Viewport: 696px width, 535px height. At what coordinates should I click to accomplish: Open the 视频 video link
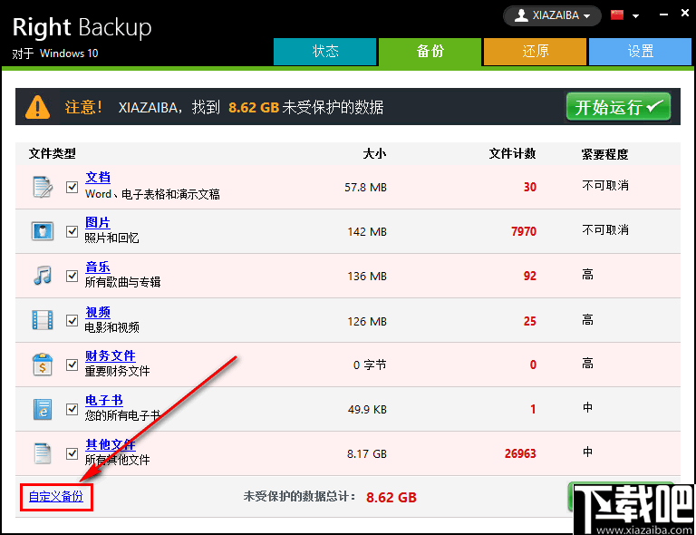point(98,312)
